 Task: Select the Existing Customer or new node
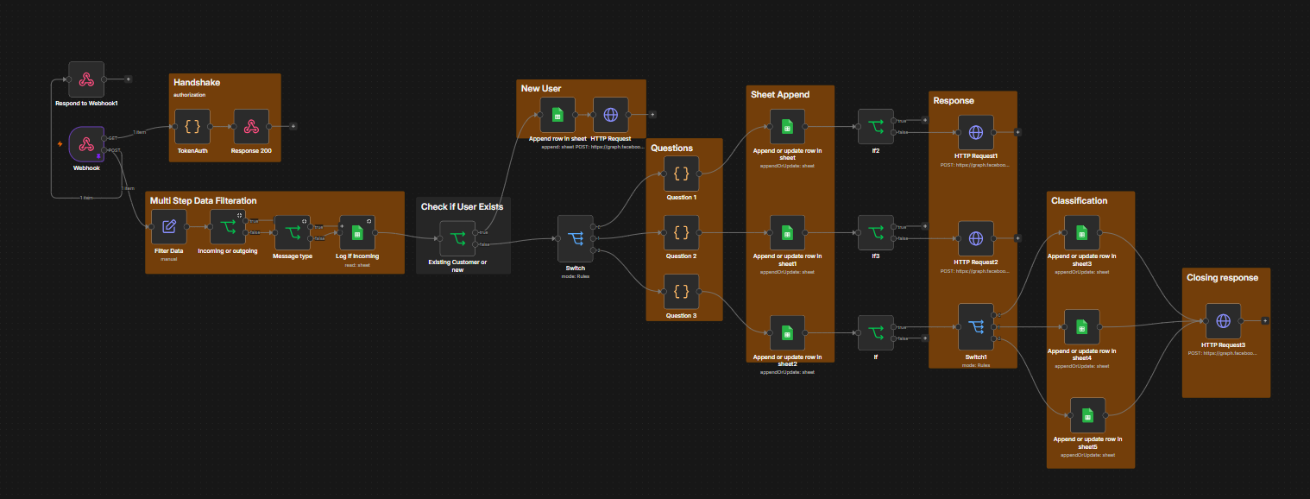[x=457, y=238]
